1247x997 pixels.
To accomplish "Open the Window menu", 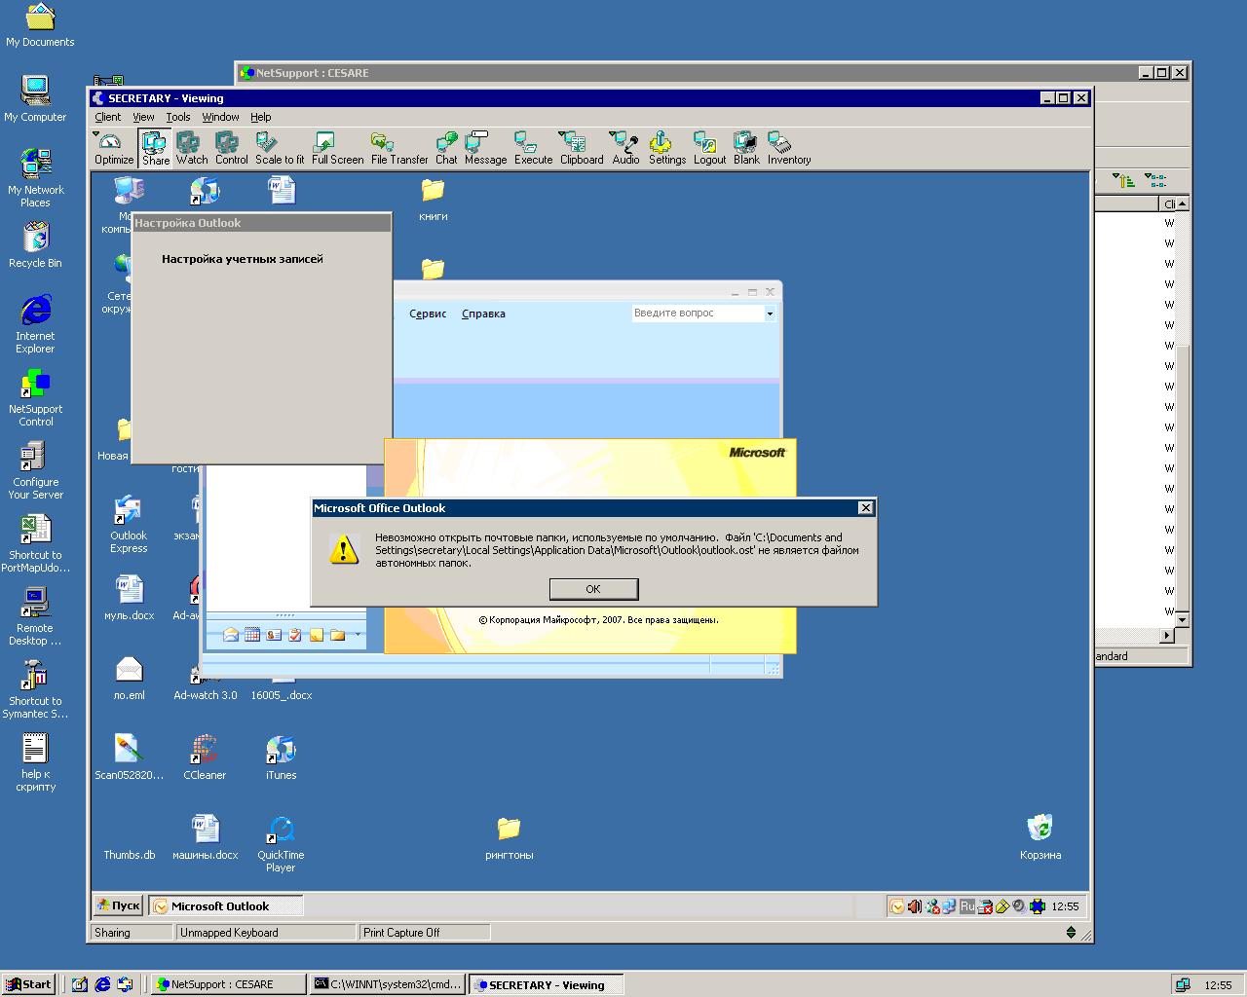I will point(220,117).
